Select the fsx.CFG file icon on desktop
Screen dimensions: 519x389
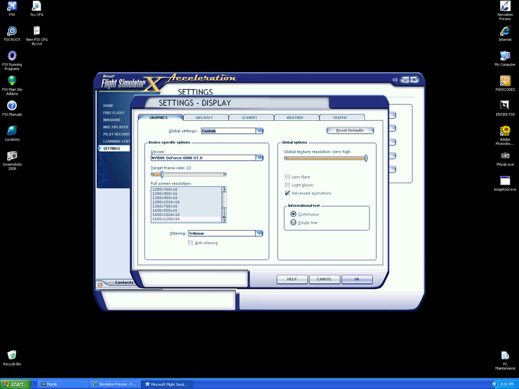point(36,7)
